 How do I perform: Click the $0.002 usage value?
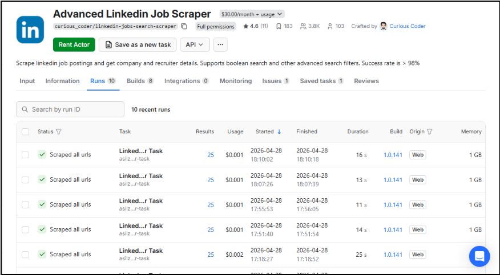coord(235,255)
